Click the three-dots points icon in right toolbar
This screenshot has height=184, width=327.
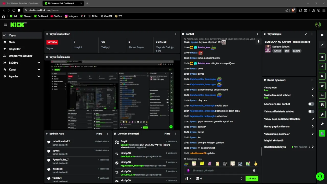322,124
